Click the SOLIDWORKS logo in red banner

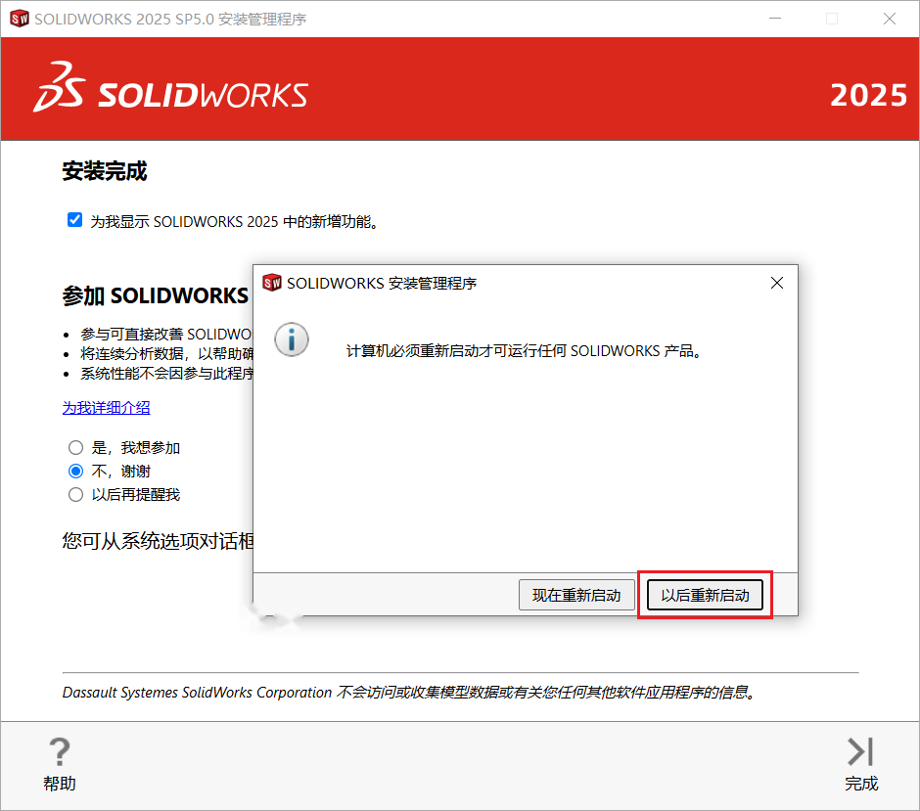click(170, 87)
